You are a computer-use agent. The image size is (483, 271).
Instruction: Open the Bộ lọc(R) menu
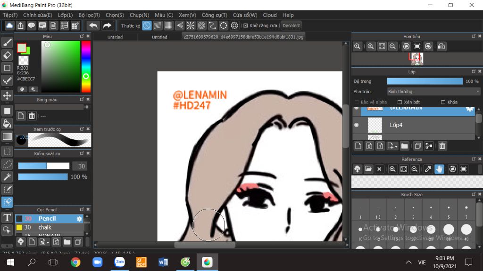89,15
